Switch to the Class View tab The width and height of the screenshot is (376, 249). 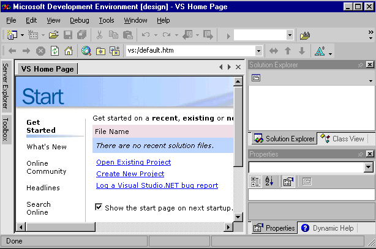(342, 138)
